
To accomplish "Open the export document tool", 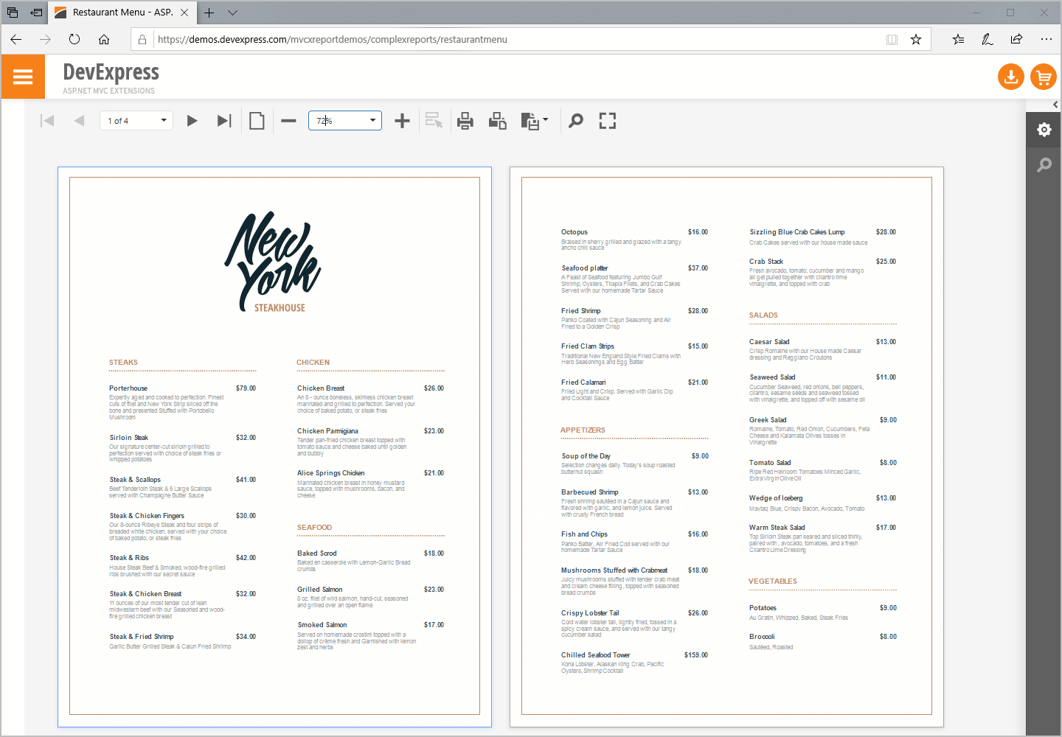I will [x=530, y=120].
